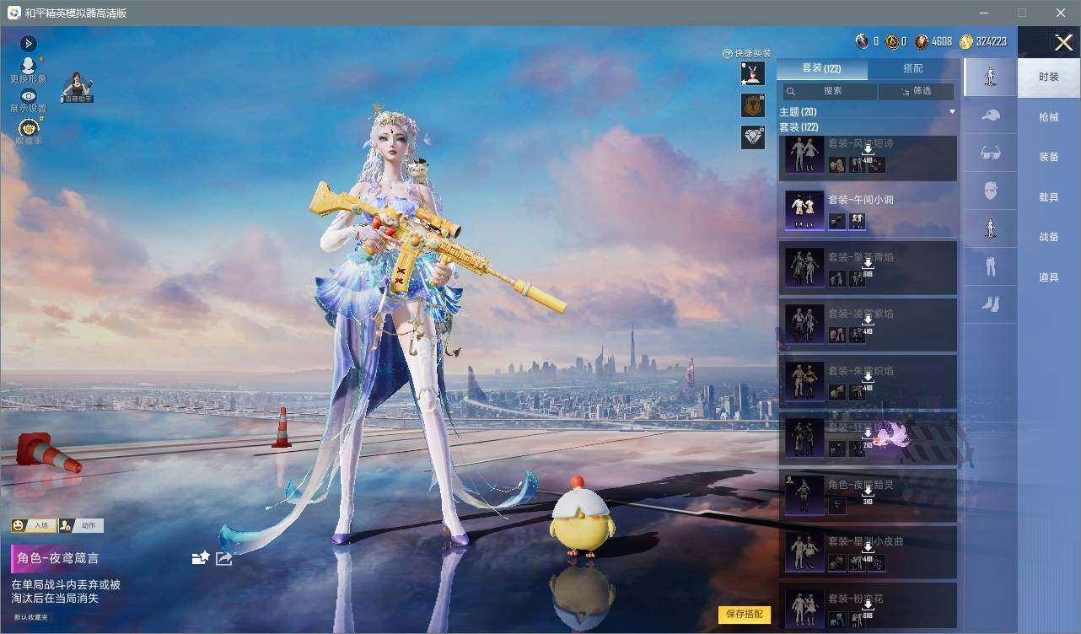This screenshot has height=634, width=1081.
Task: Open the 战备 combat readiness tab
Action: (x=1049, y=237)
